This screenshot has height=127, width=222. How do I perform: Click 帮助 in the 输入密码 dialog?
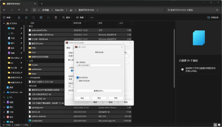116,98
